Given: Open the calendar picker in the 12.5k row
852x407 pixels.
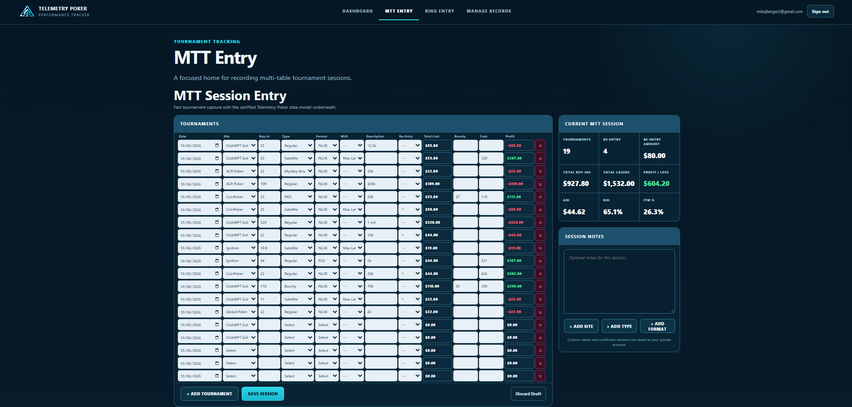Looking at the screenshot, I should coord(217,146).
